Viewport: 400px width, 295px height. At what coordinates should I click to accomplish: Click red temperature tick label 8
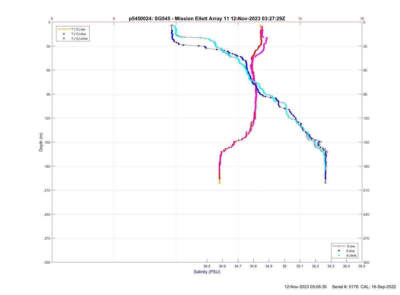coord(114,19)
